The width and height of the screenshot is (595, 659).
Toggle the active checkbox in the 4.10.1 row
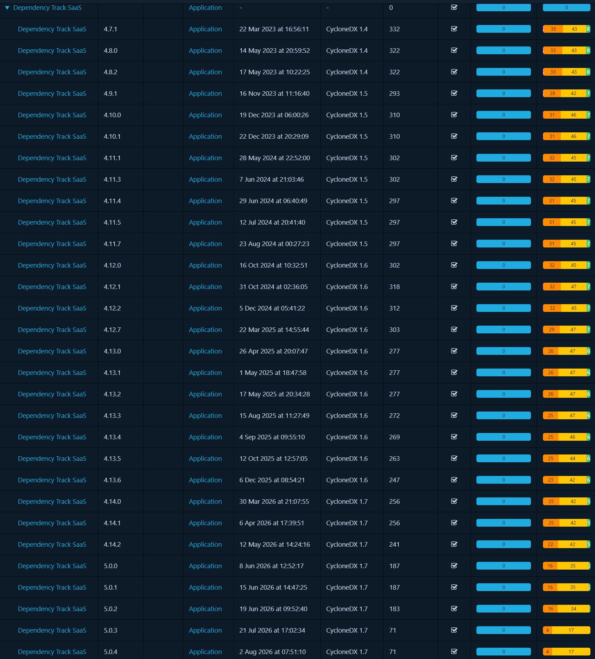[x=454, y=136]
